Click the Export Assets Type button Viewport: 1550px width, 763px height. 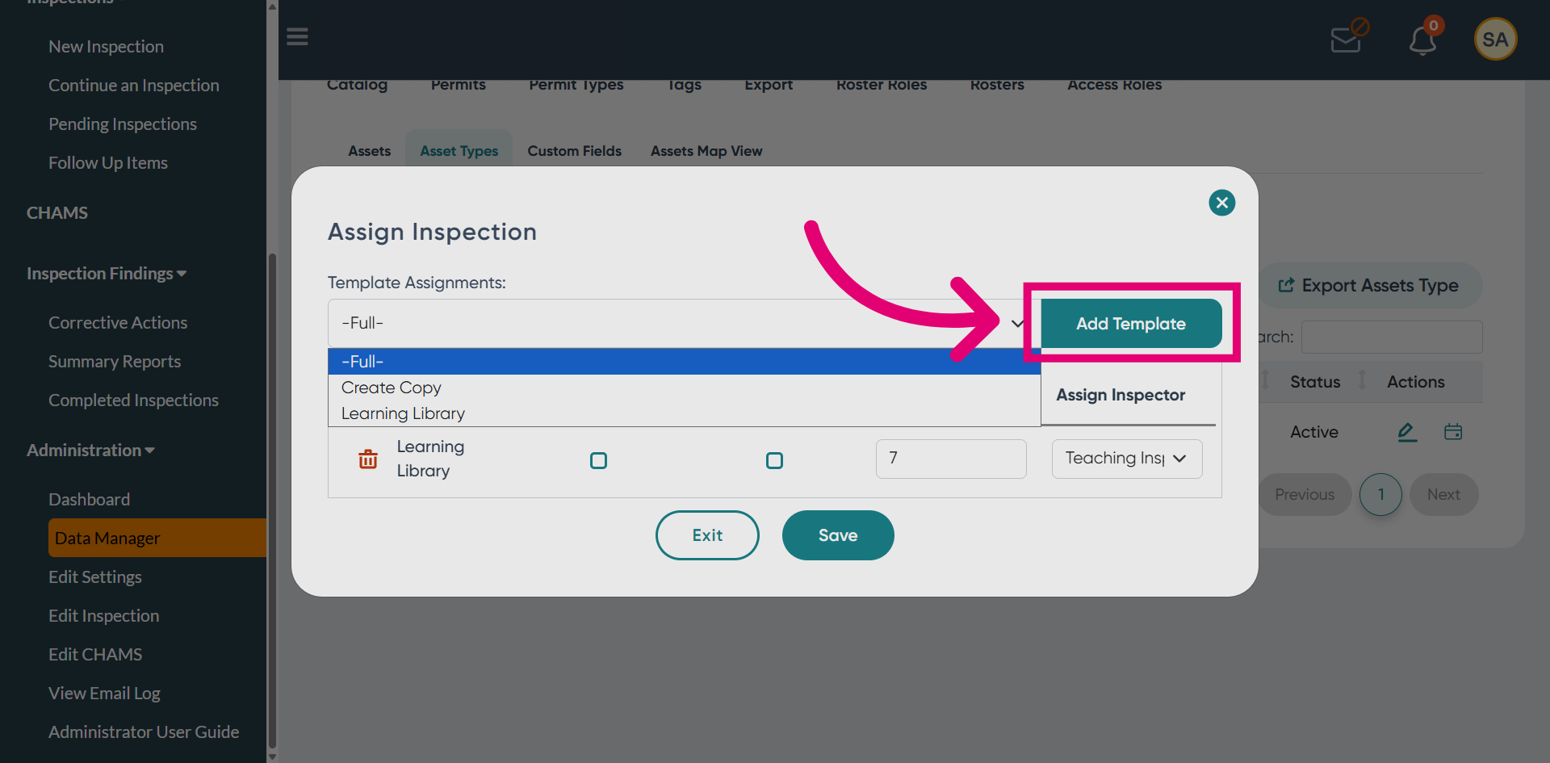(1369, 286)
